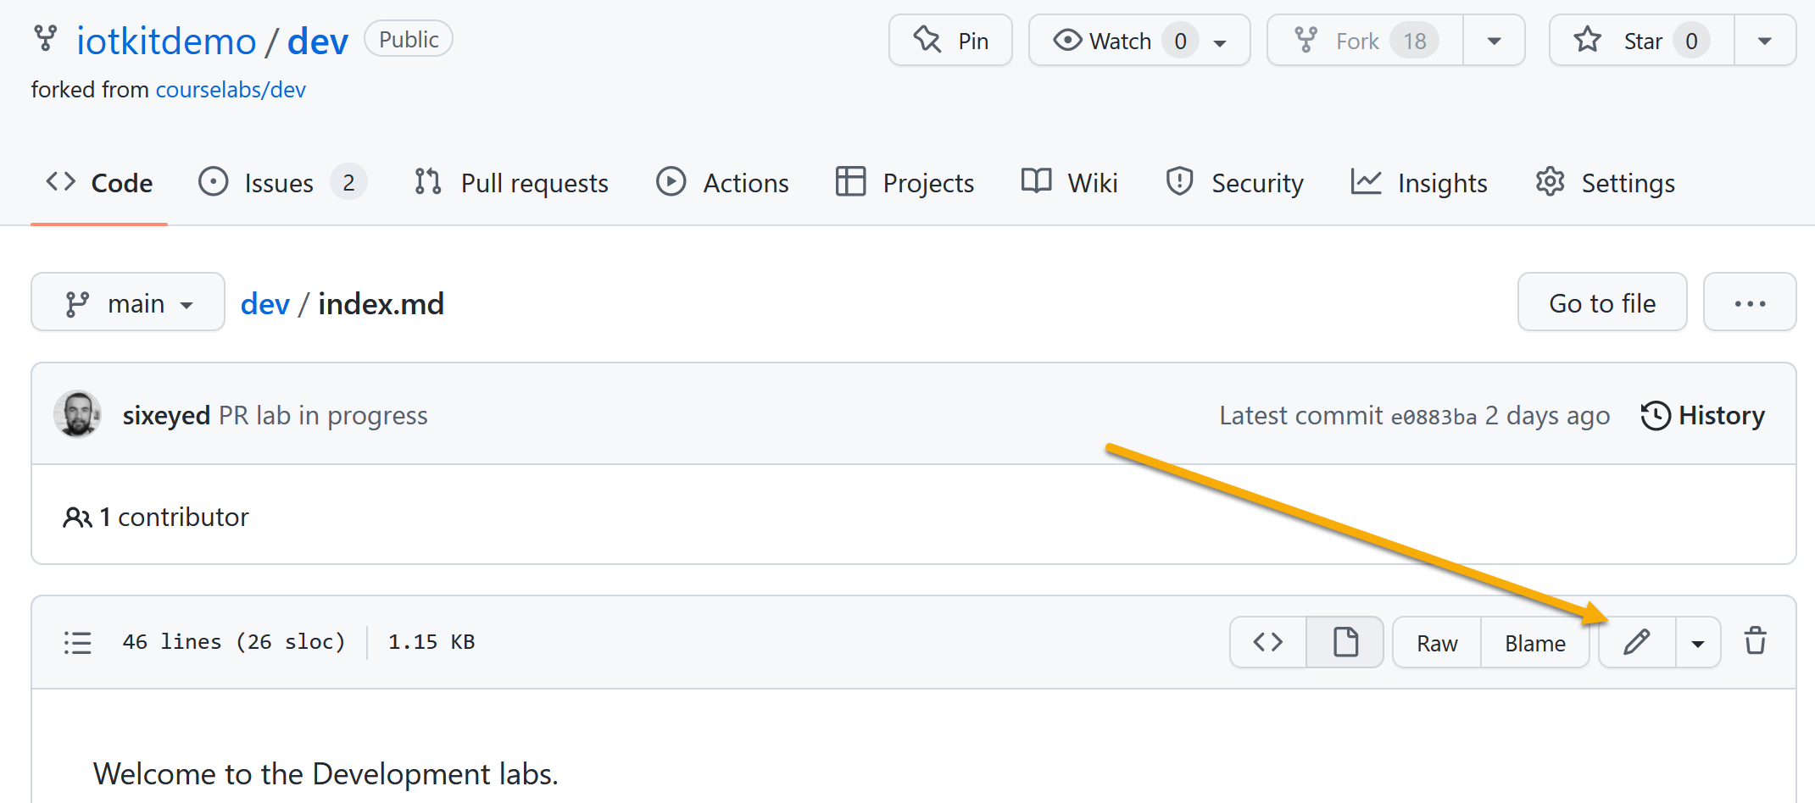The image size is (1815, 803).
Task: Expand the Star lists dropdown arrow
Action: point(1765,40)
